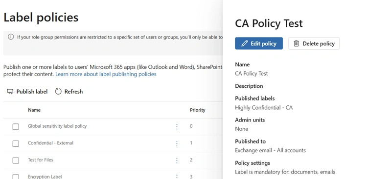Refresh the label policies list

[69, 92]
